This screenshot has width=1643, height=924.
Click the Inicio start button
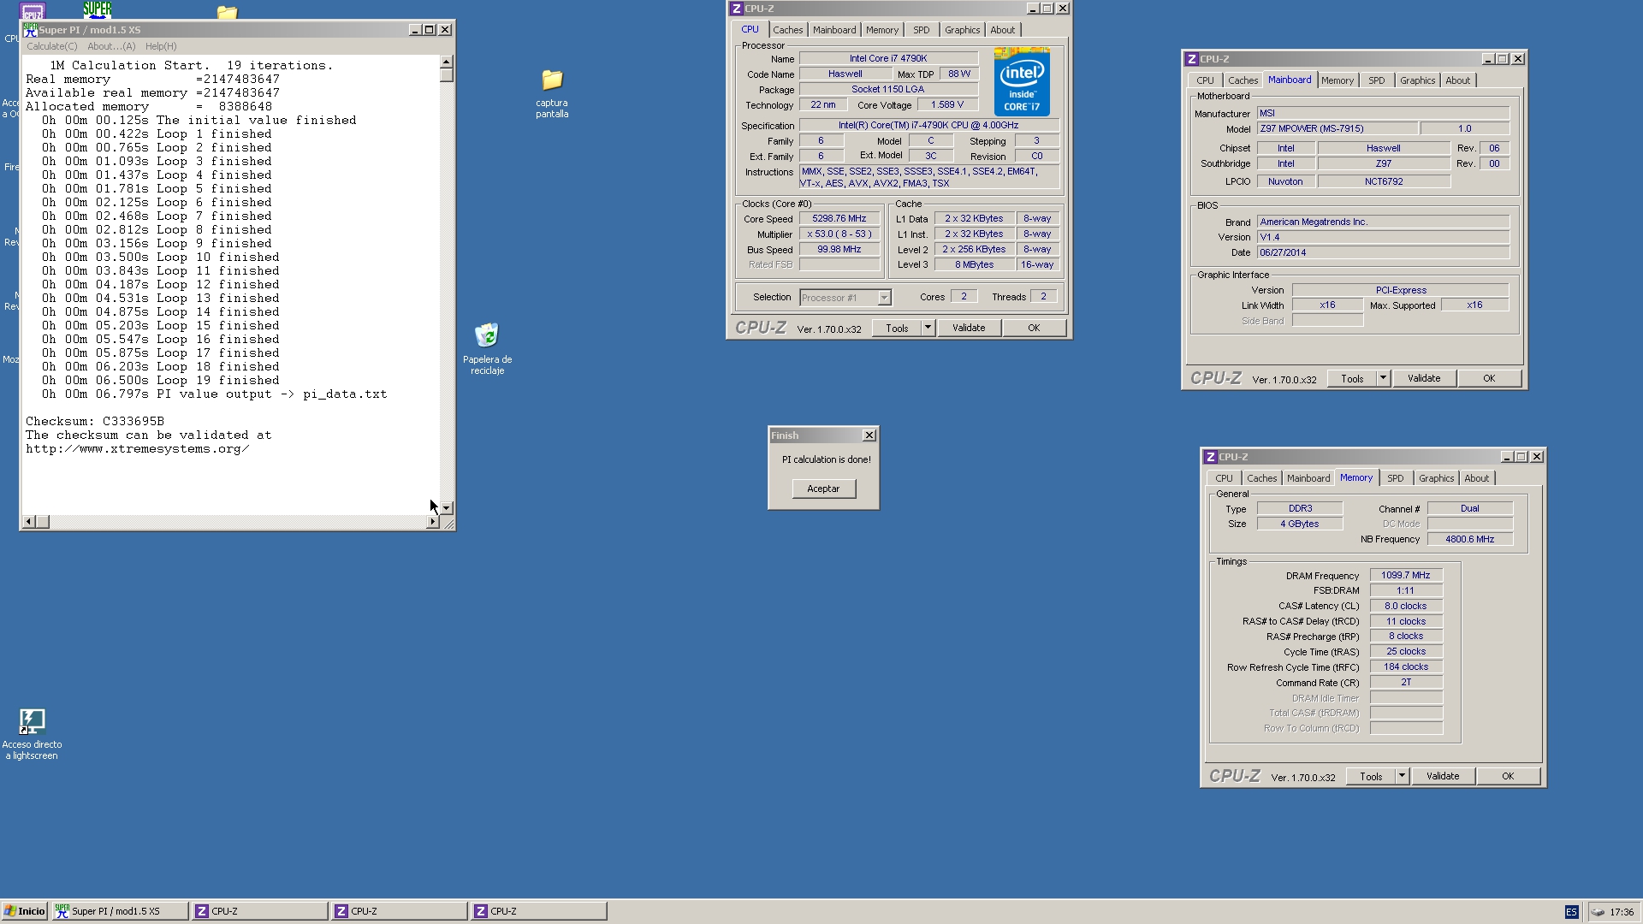[24, 911]
